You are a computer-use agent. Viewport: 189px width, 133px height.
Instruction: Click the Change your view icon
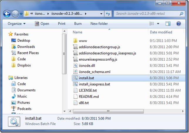point(152,24)
